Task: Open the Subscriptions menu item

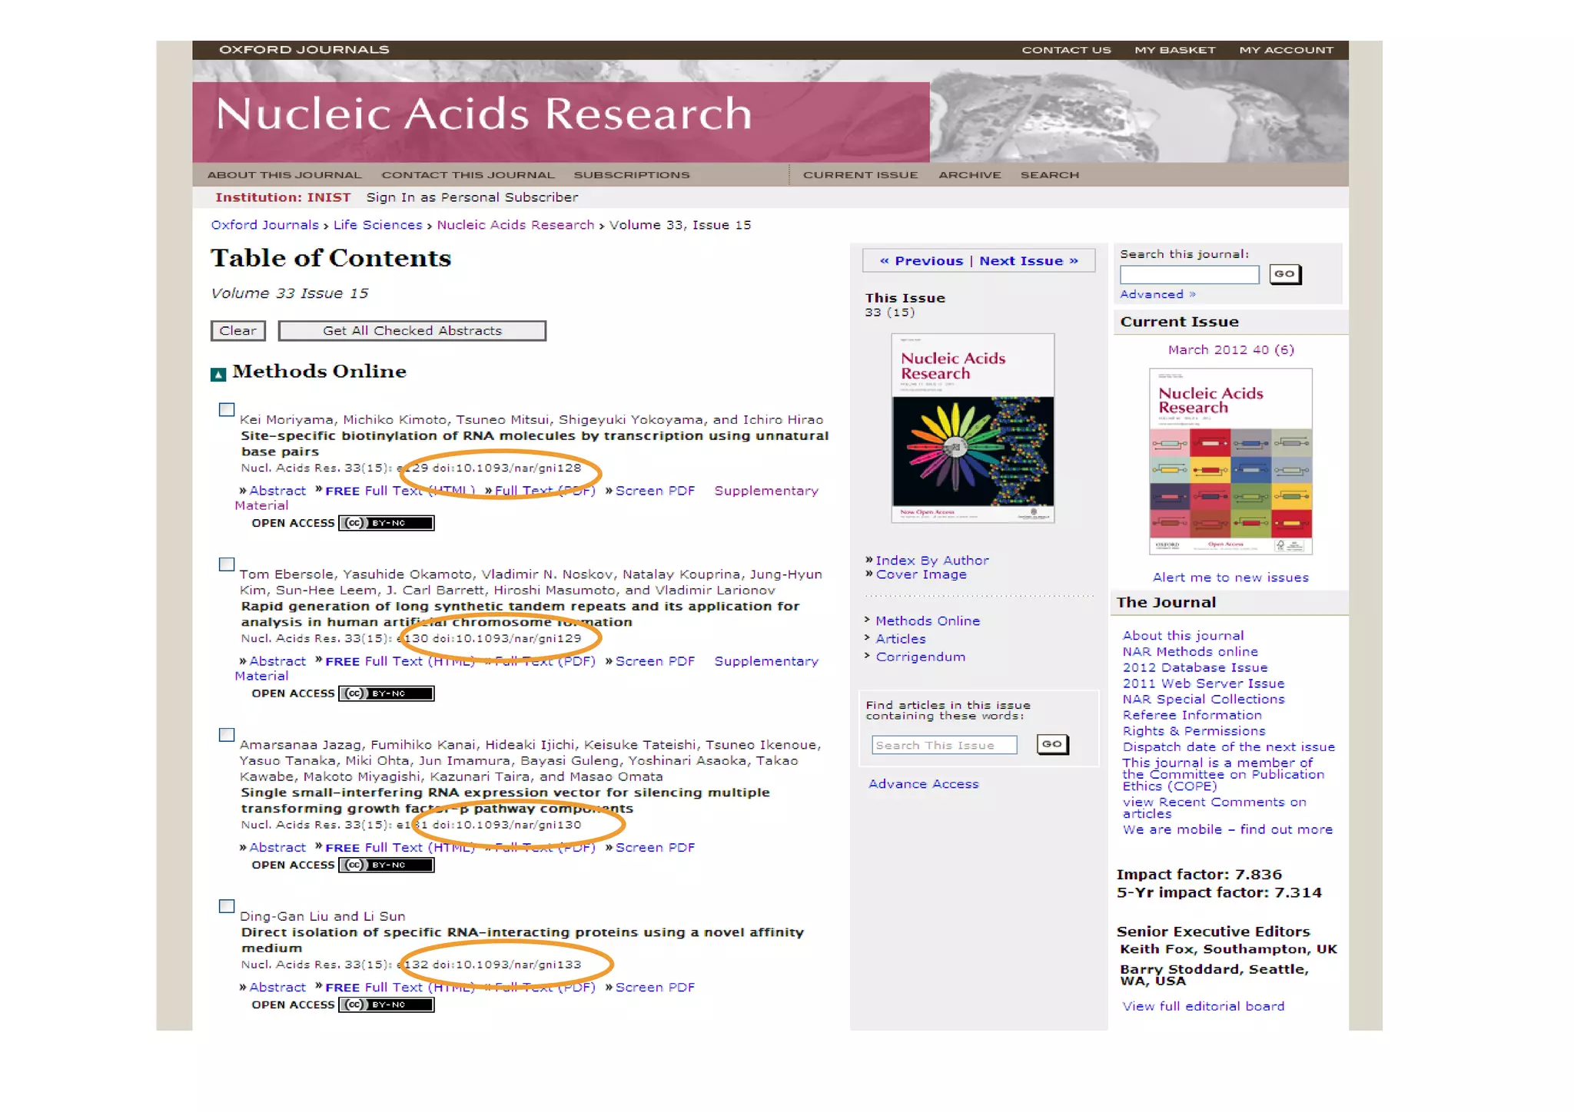Action: (631, 175)
